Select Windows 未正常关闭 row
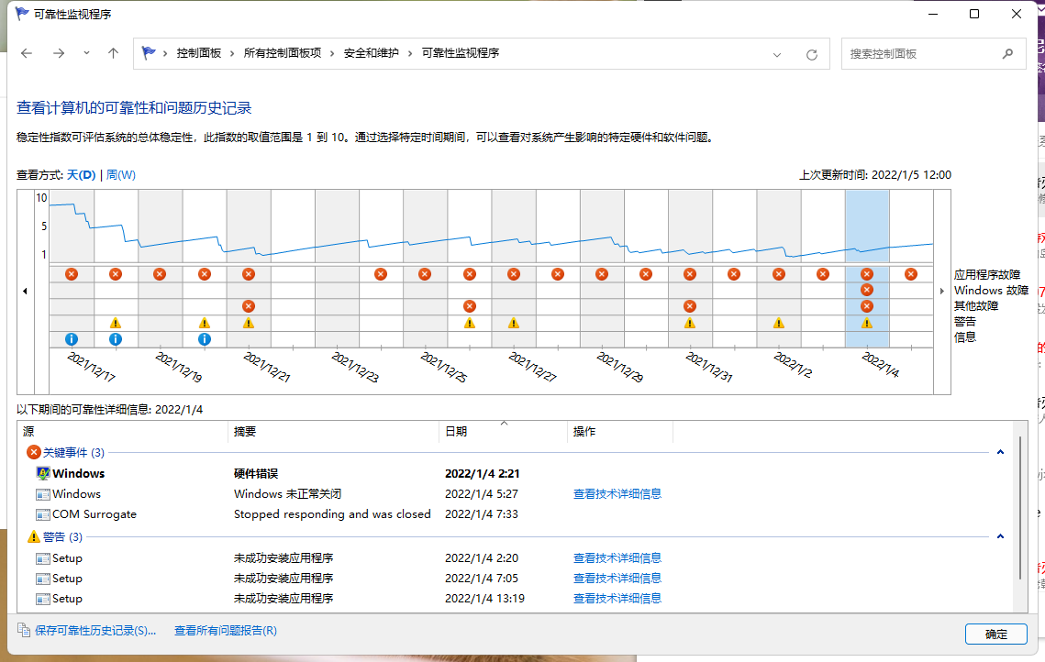 pos(513,494)
